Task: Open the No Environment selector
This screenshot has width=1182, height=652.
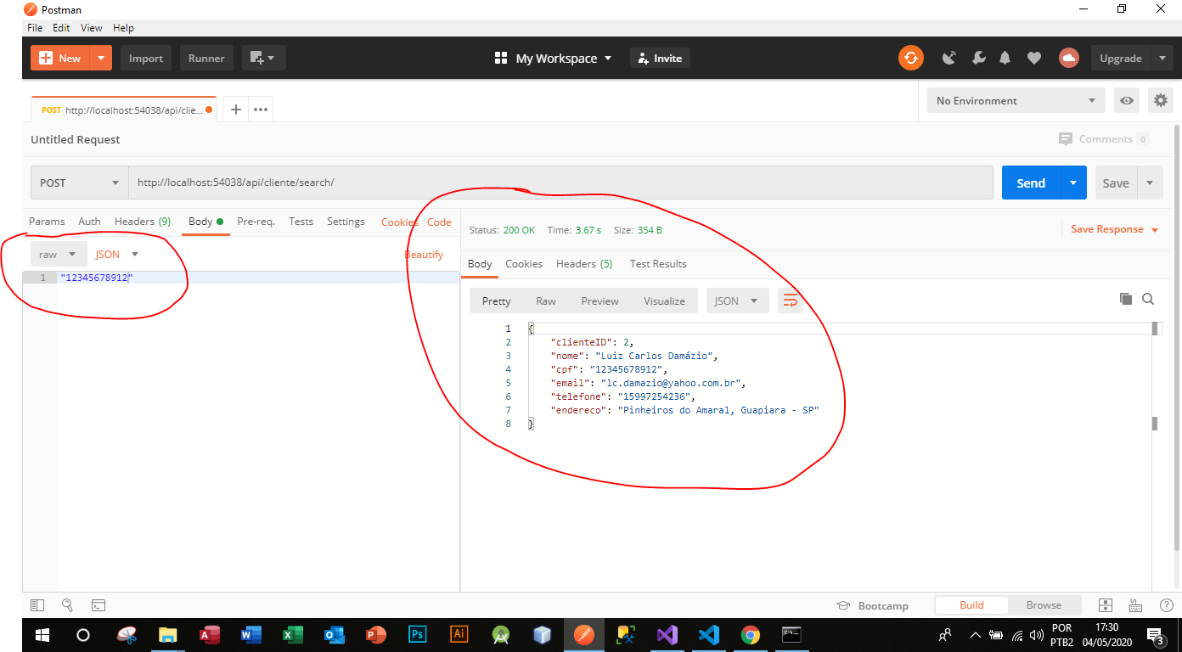Action: pos(1016,100)
